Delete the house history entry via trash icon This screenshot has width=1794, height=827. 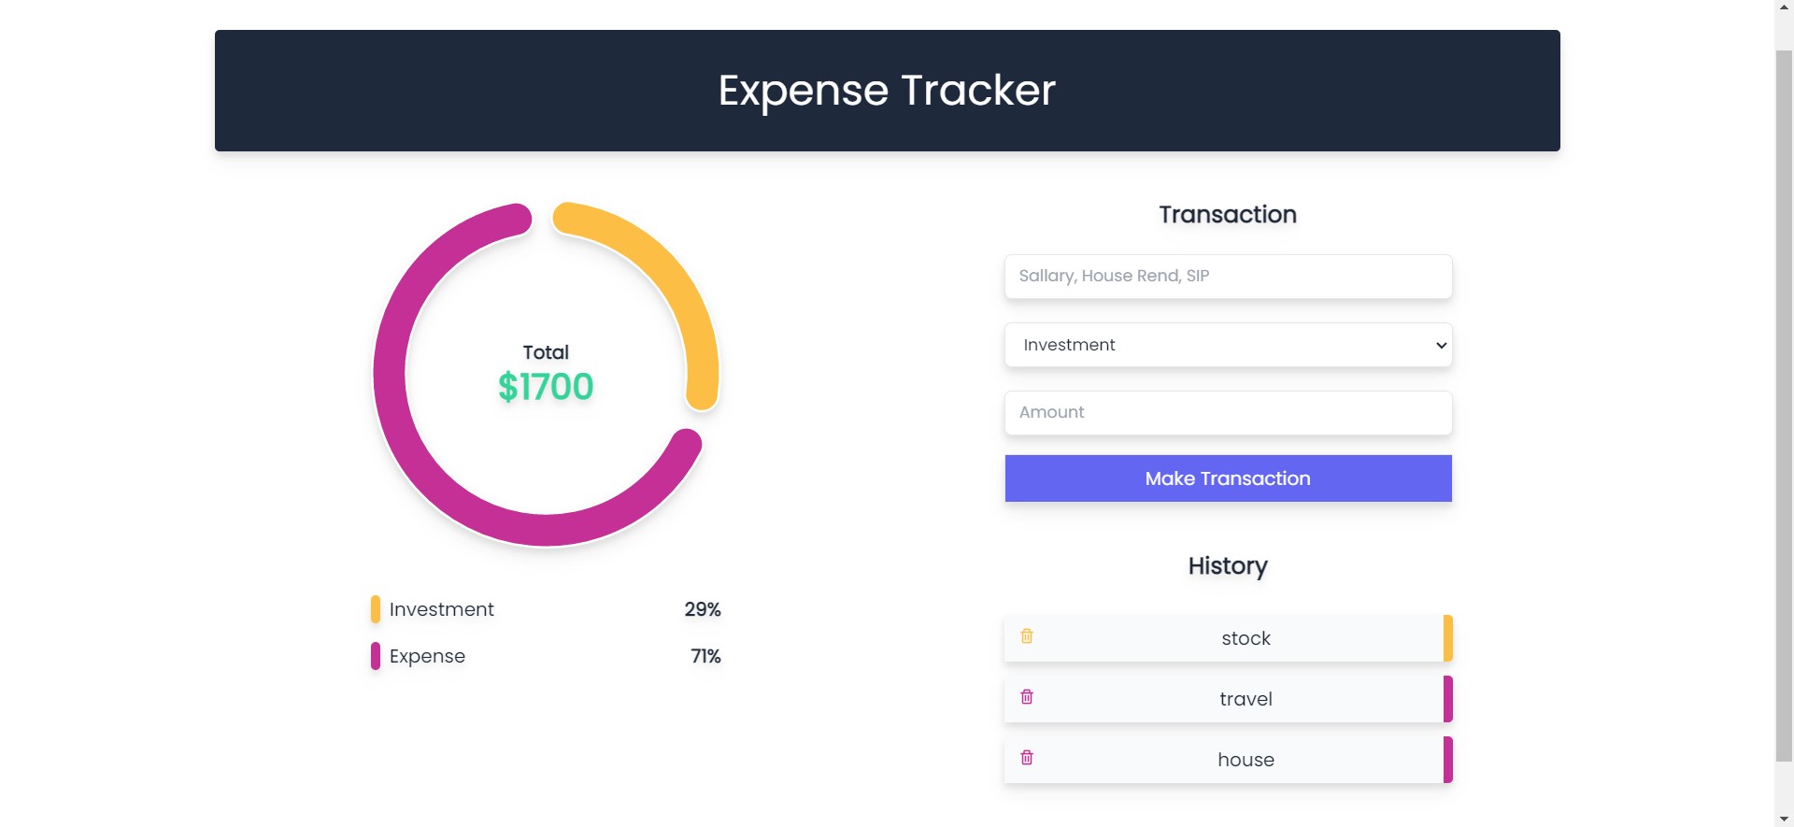(1027, 759)
